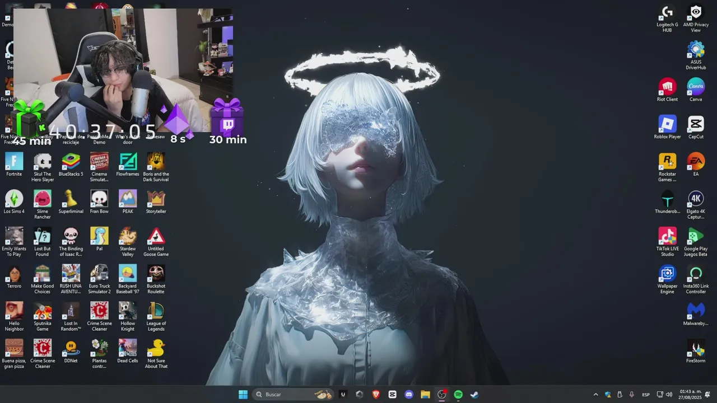Open Rockstar Games launcher shortcut

(667, 167)
